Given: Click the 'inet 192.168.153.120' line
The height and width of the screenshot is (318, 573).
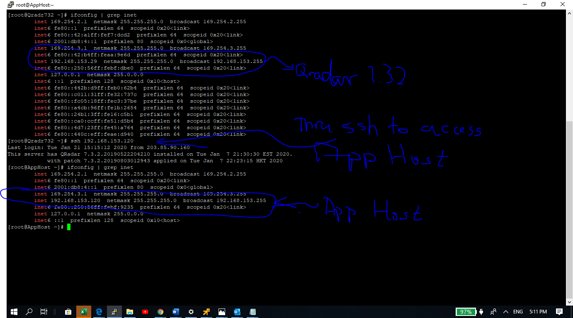Looking at the screenshot, I should click(x=150, y=200).
